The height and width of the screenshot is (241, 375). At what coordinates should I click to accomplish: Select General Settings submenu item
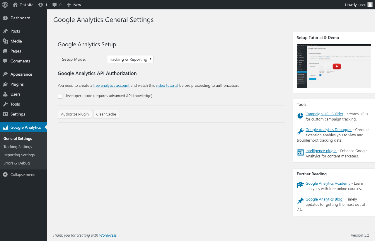tap(18, 138)
